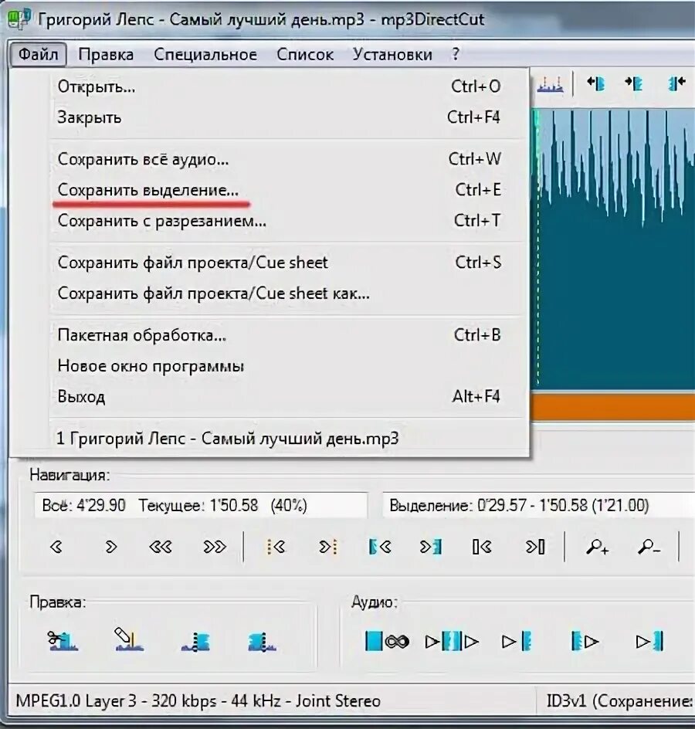Click the move selection start right icon
The height and width of the screenshot is (729, 695).
634,83
